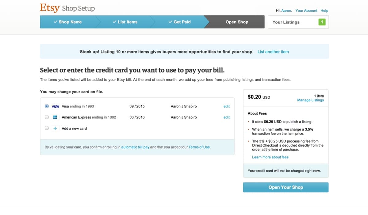The image size is (368, 215).
Task: Click the Terms of Use link
Action: (199, 147)
